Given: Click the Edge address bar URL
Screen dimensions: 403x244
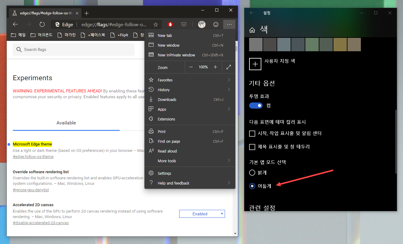Looking at the screenshot, I should click(x=114, y=25).
